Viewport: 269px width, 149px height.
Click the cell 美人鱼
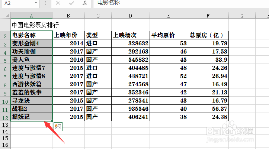(31, 60)
